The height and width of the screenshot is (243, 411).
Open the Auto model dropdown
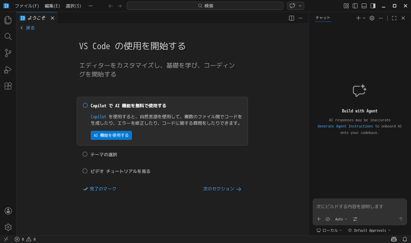[341, 219]
